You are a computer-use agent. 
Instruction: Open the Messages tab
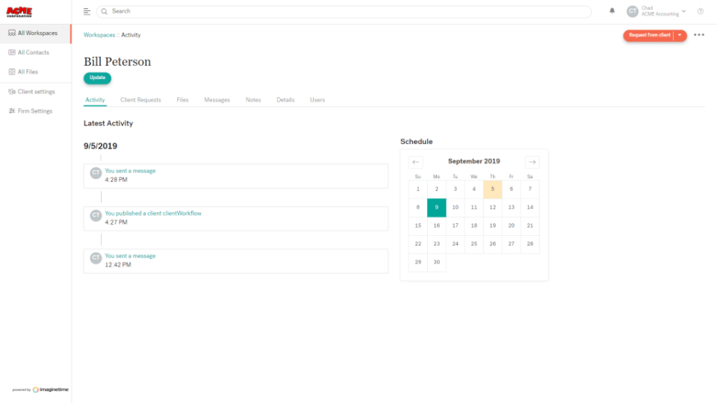(x=217, y=100)
